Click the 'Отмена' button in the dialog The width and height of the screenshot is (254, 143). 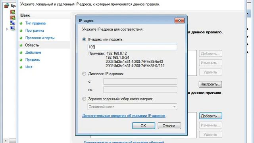pos(169,126)
